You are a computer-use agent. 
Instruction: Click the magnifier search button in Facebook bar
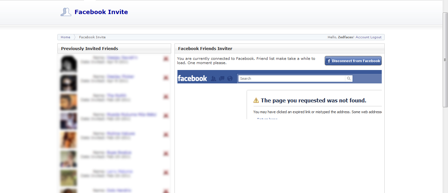click(x=349, y=79)
